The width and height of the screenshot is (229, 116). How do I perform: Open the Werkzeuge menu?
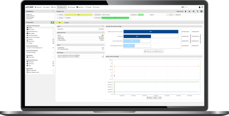[x=71, y=7]
